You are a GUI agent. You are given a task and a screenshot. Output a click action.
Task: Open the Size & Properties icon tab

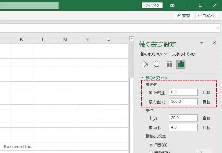[x=168, y=64]
